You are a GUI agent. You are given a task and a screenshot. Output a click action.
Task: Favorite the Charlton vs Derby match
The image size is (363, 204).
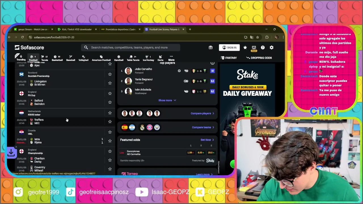point(110,160)
